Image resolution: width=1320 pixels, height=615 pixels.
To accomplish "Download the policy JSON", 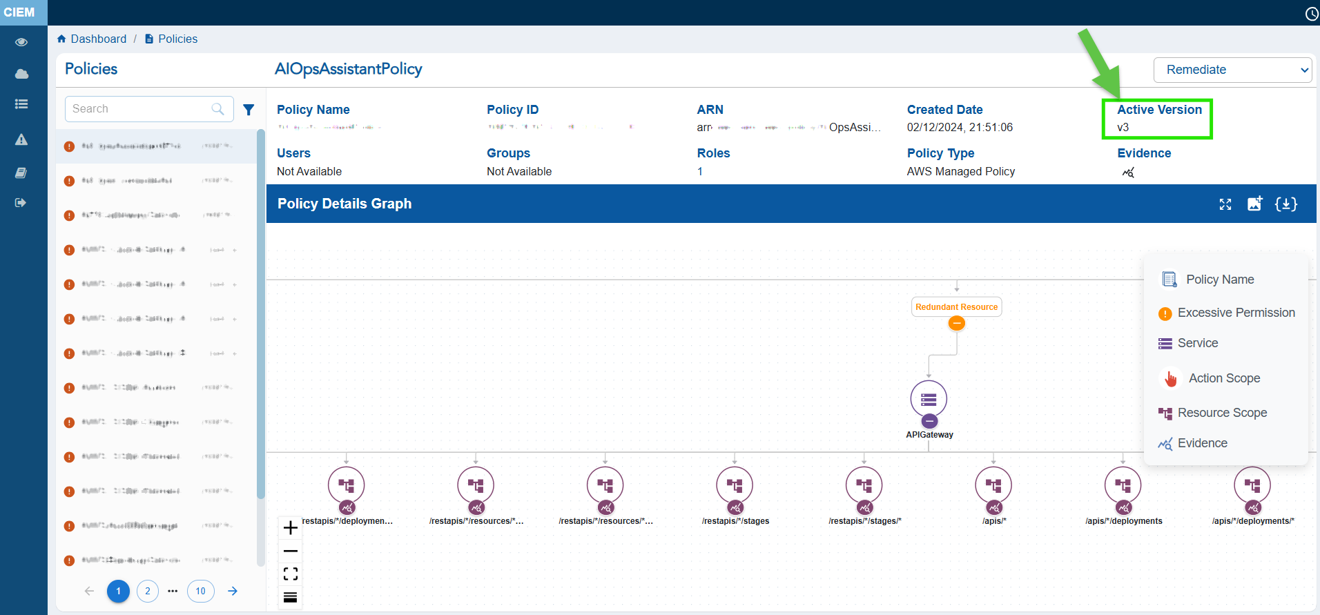I will (x=1285, y=204).
